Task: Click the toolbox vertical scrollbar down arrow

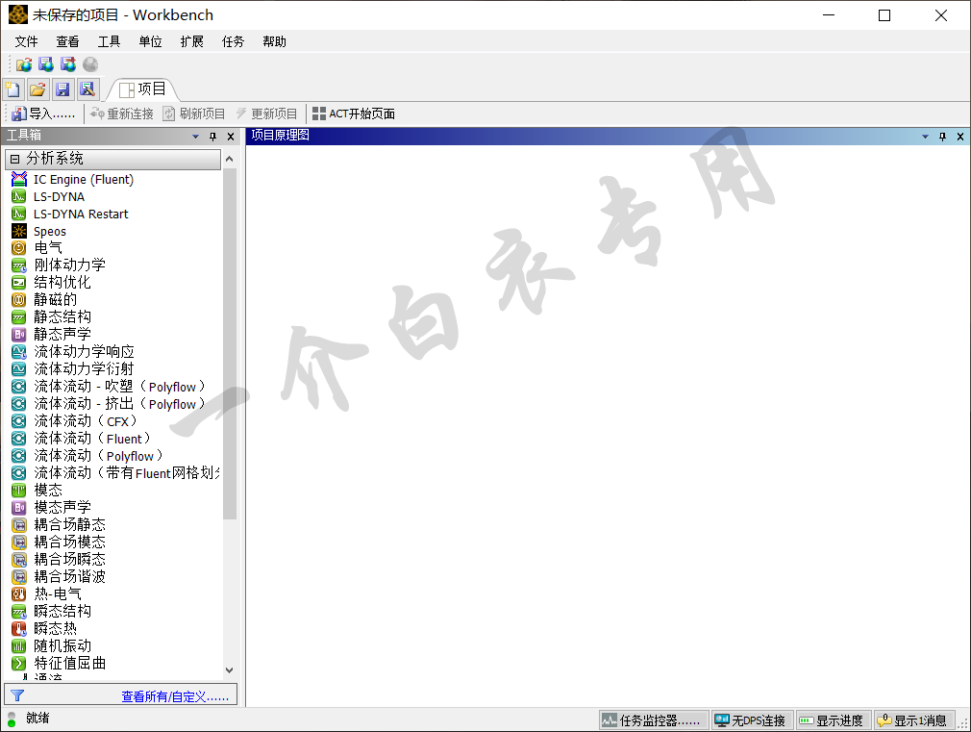Action: pos(229,670)
